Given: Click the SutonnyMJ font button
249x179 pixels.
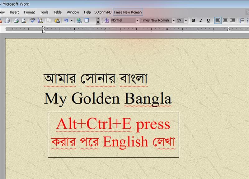Looking at the screenshot, I should (103, 12).
